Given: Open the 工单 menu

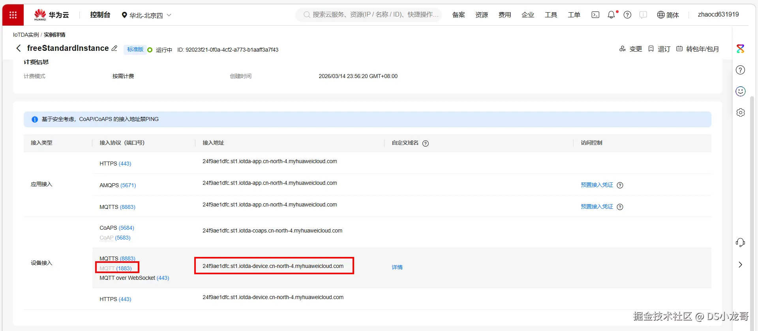Looking at the screenshot, I should [574, 15].
